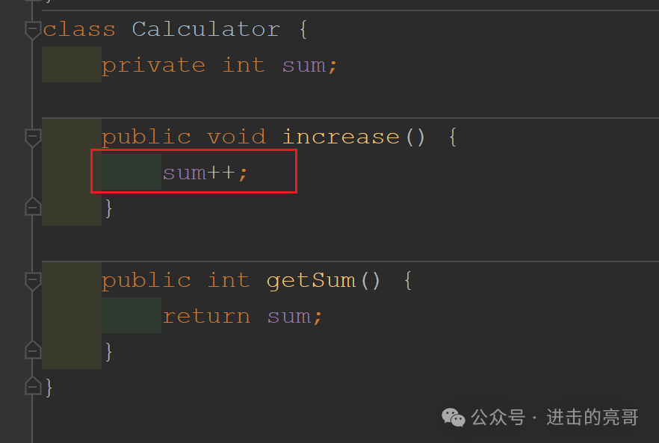Click the 'class' keyword
The width and height of the screenshot is (659, 443).
pyautogui.click(x=79, y=29)
